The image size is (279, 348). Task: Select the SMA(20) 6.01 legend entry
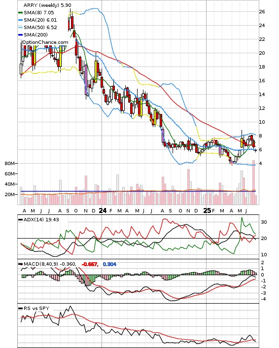[40, 20]
